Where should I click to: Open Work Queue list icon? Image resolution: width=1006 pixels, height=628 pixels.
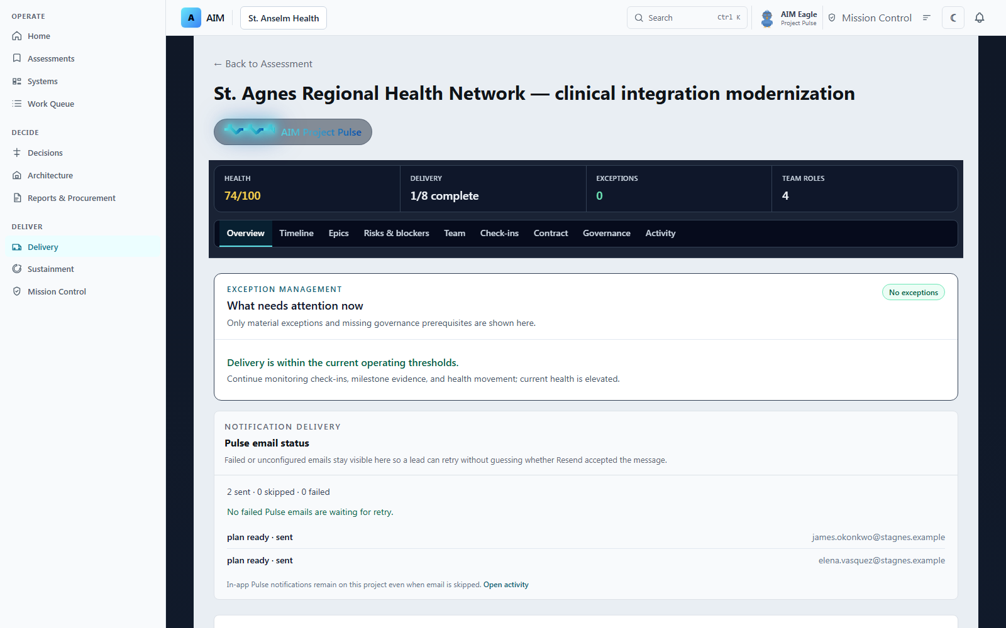coord(17,104)
